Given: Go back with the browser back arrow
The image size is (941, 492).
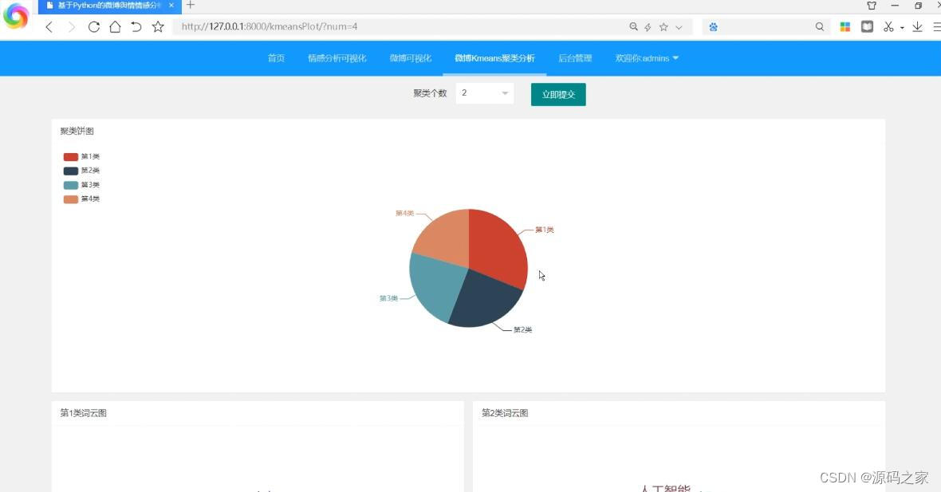Looking at the screenshot, I should [x=49, y=27].
